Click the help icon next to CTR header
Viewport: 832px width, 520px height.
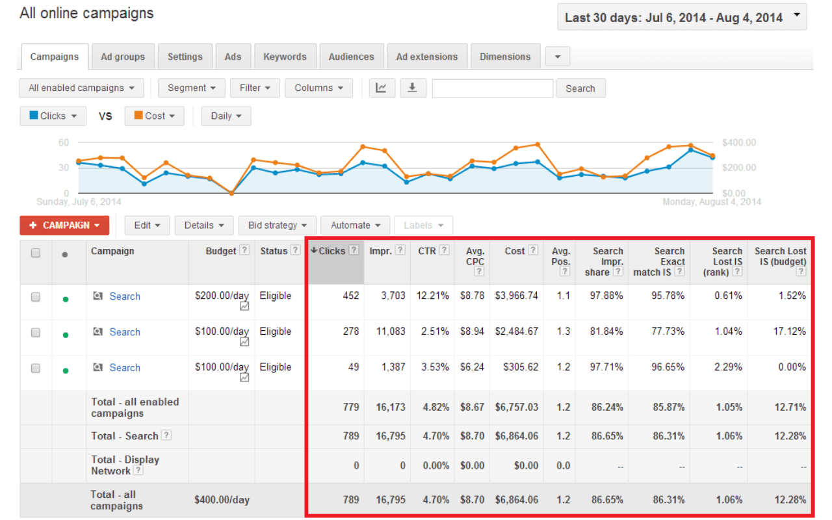(x=444, y=250)
